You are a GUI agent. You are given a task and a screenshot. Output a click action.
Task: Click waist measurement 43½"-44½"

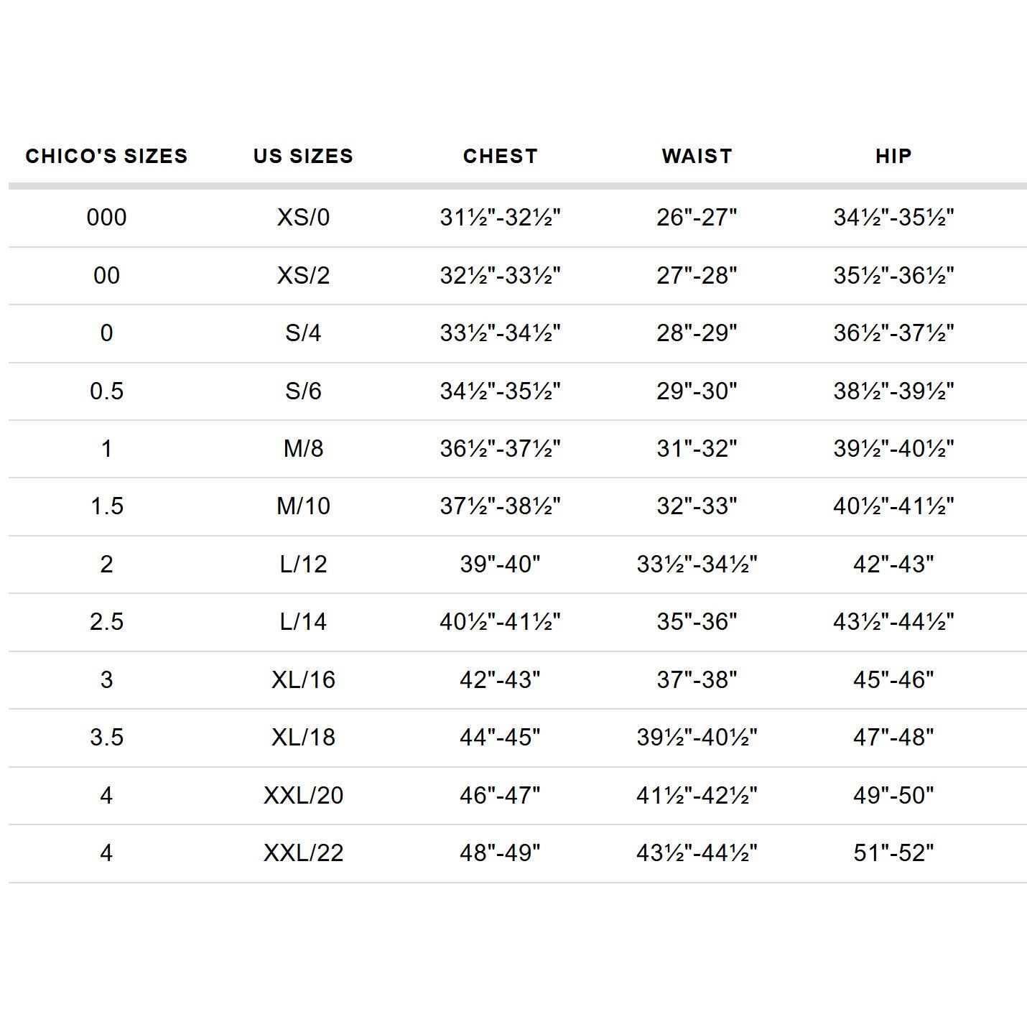697,852
